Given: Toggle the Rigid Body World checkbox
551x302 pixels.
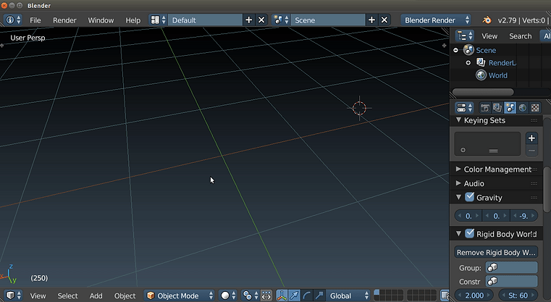Looking at the screenshot, I should tap(470, 233).
